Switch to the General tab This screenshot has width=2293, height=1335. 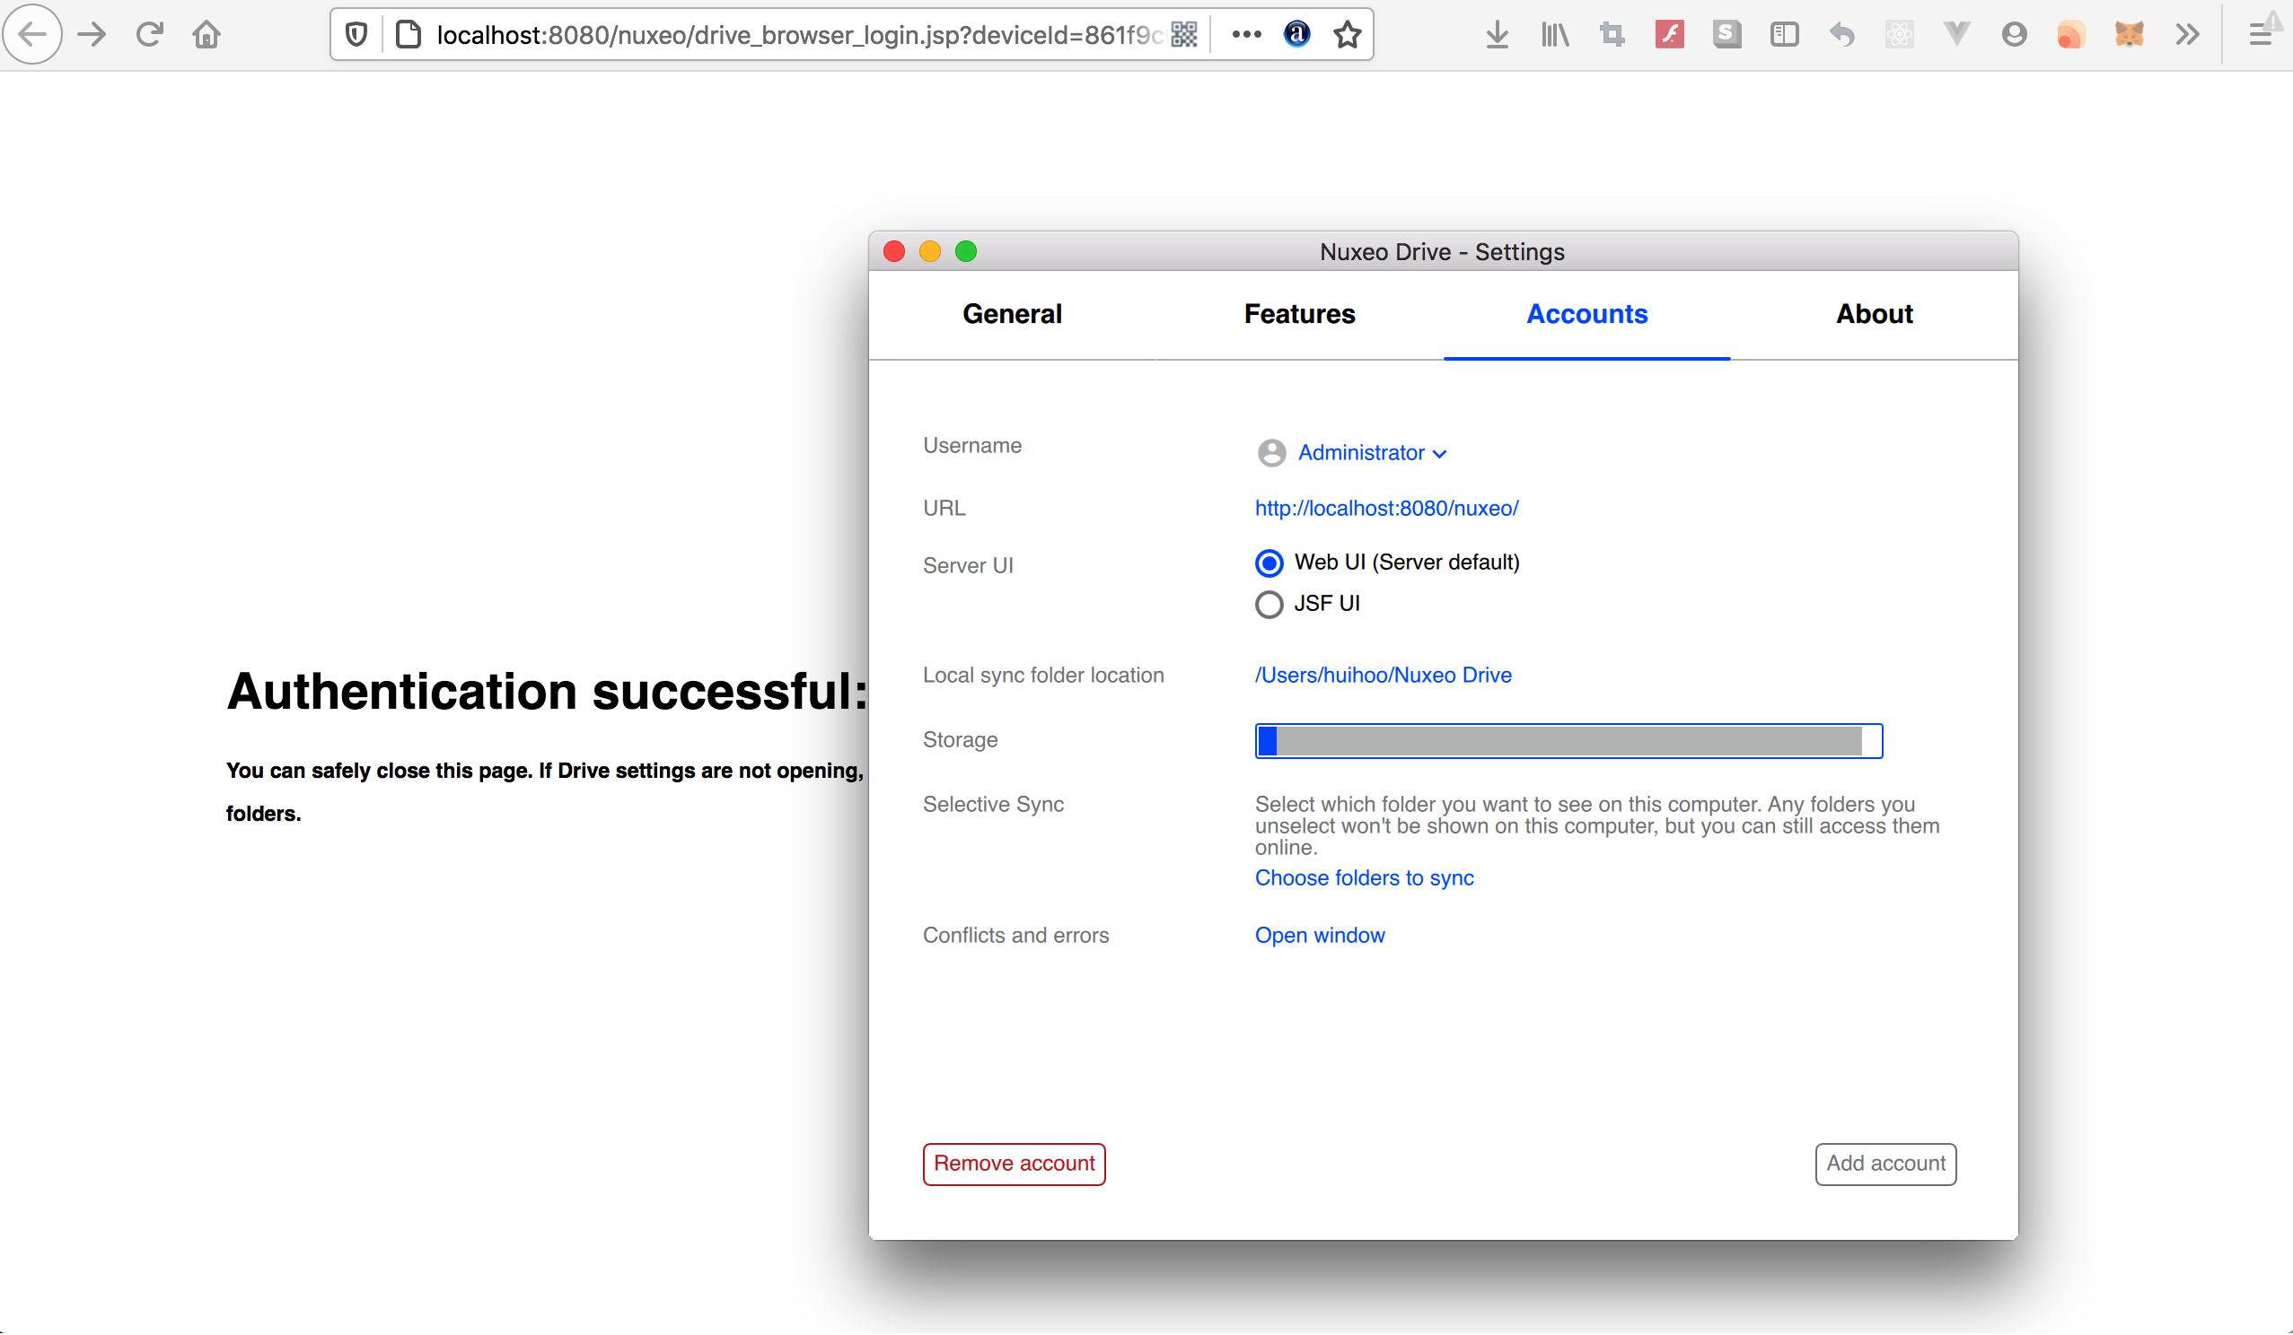tap(1012, 314)
